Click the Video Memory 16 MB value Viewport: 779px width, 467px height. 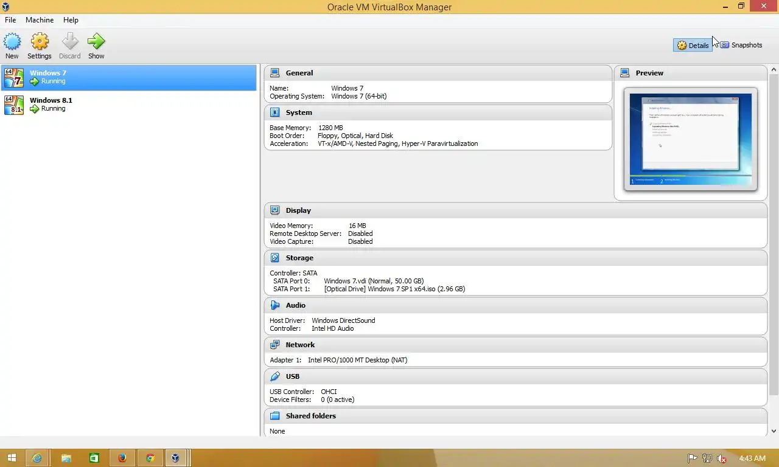coord(357,226)
